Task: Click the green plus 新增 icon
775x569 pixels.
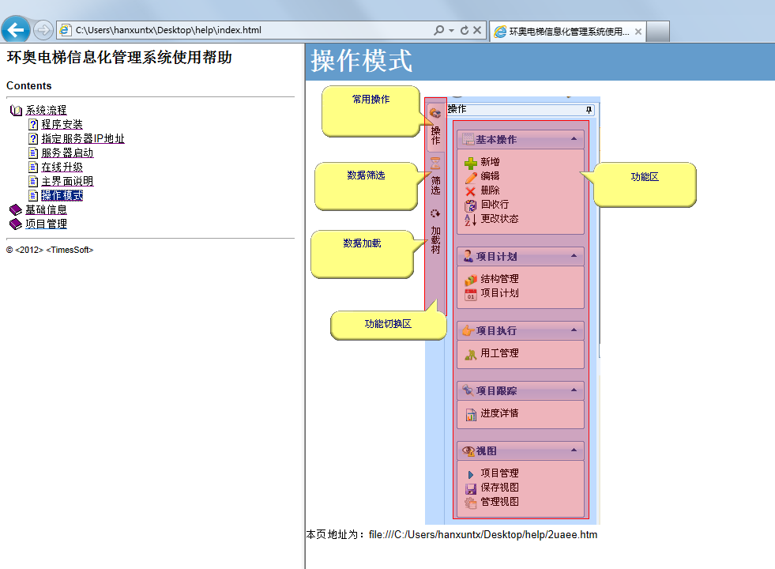Action: (471, 162)
